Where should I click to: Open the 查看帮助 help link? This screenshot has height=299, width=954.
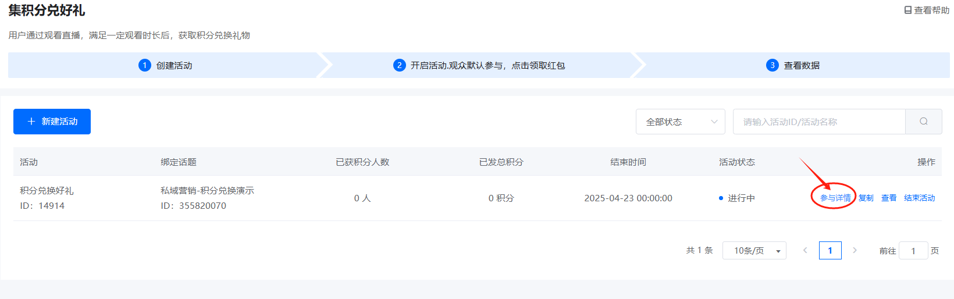(x=927, y=10)
